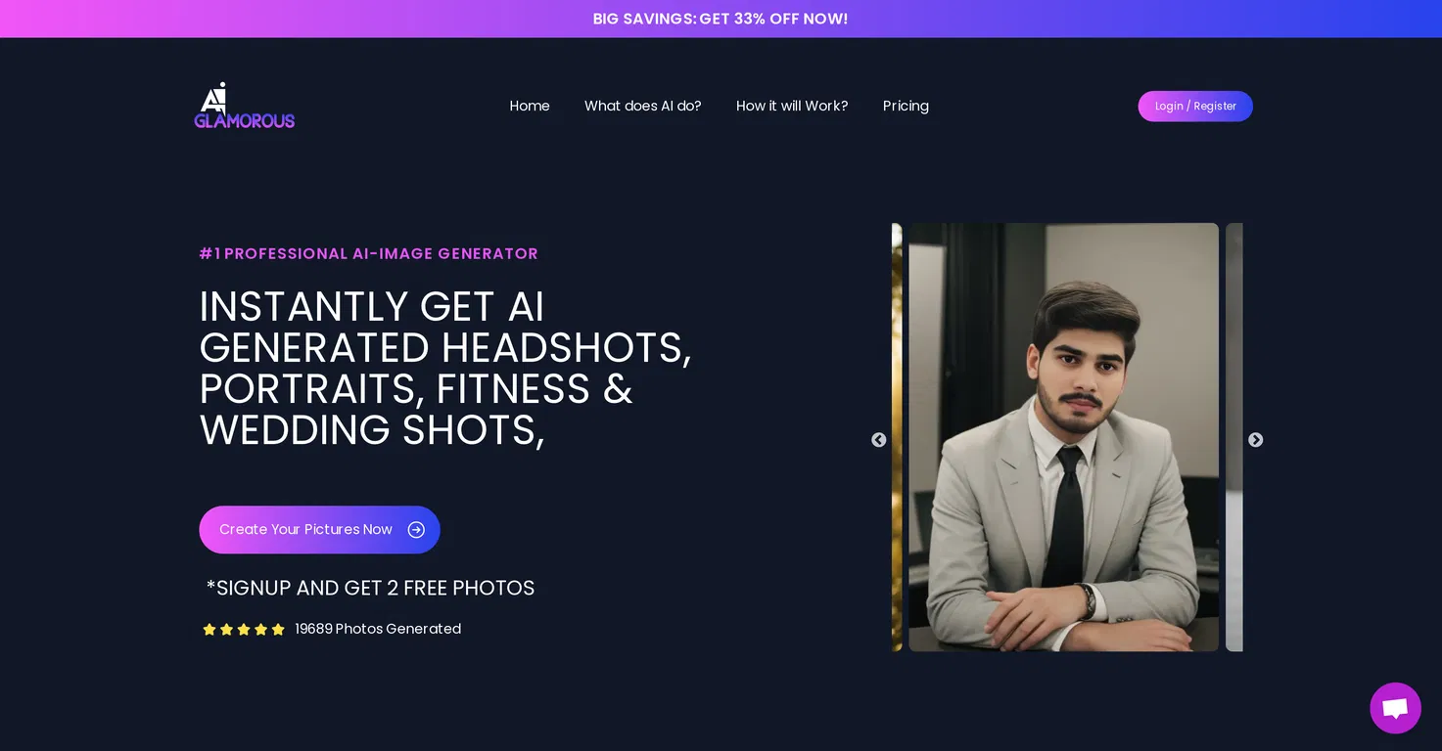
Task: Go to the Home menu item
Action: pos(530,106)
